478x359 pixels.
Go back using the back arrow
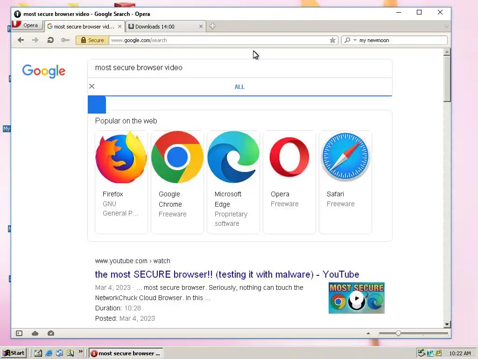(x=21, y=40)
